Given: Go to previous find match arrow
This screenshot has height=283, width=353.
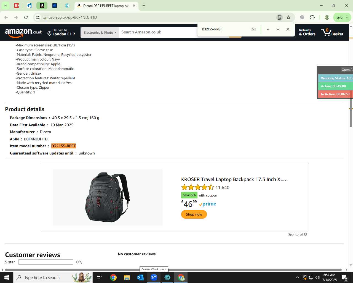Looking at the screenshot, I should pos(268,29).
